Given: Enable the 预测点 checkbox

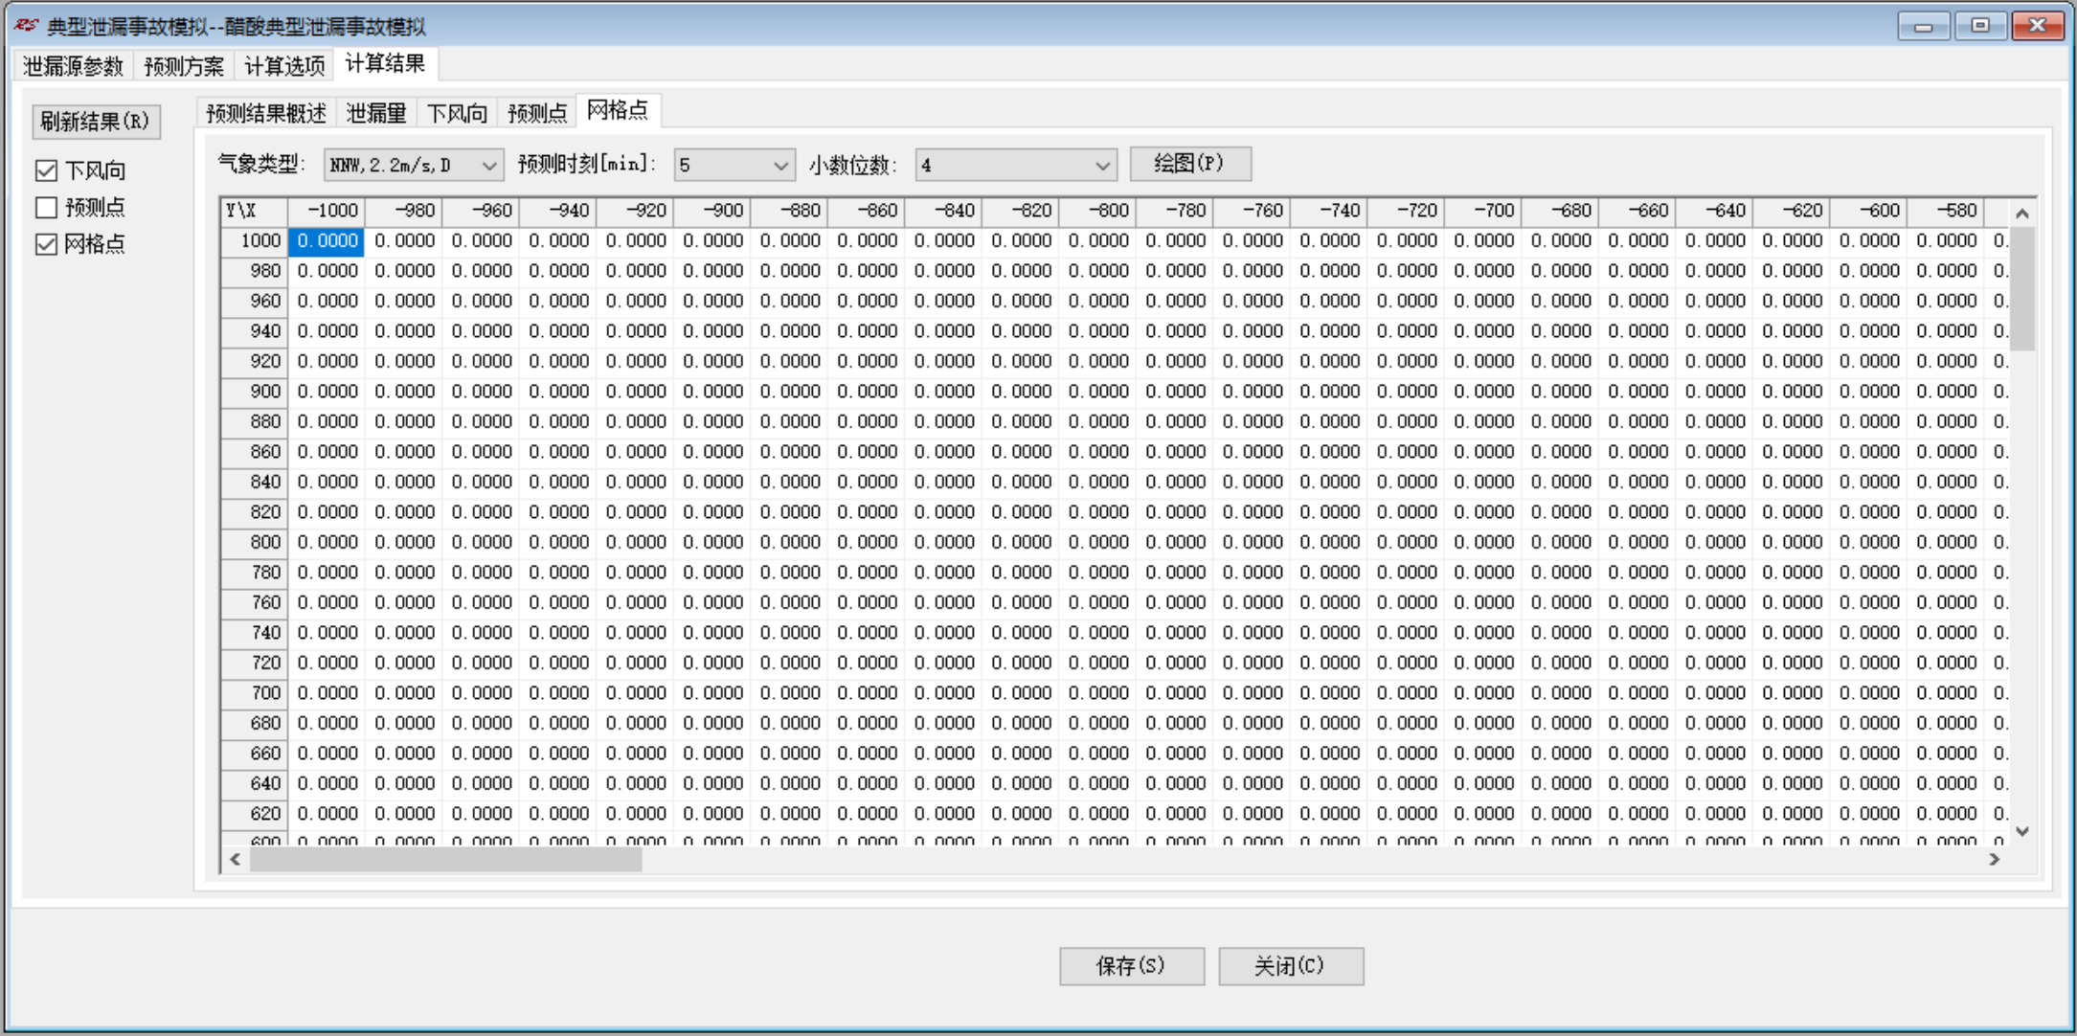Looking at the screenshot, I should point(46,207).
